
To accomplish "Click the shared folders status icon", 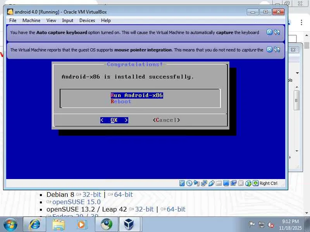I will tap(219, 183).
